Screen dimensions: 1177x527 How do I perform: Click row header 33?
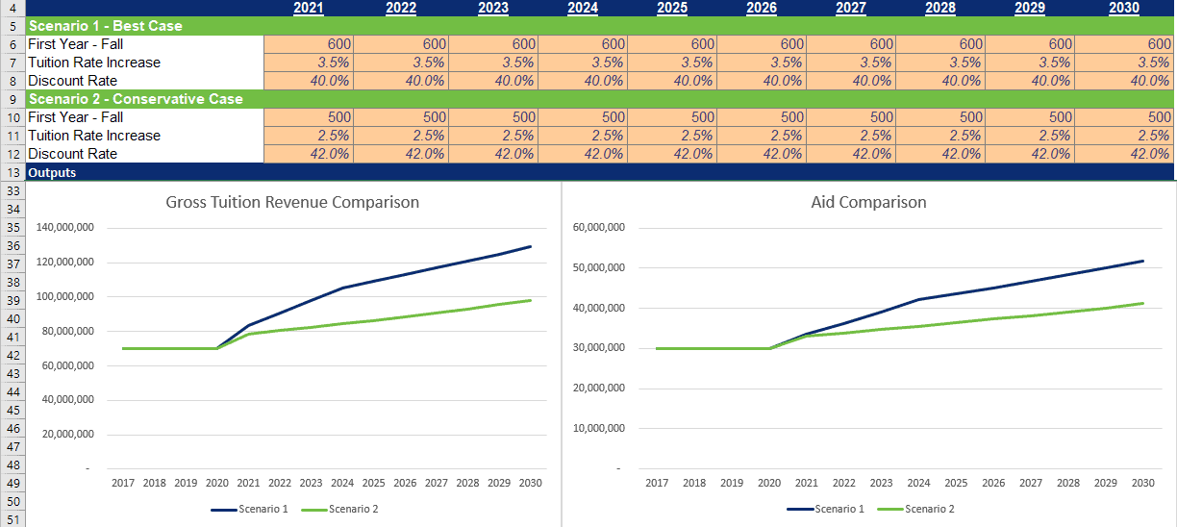13,191
